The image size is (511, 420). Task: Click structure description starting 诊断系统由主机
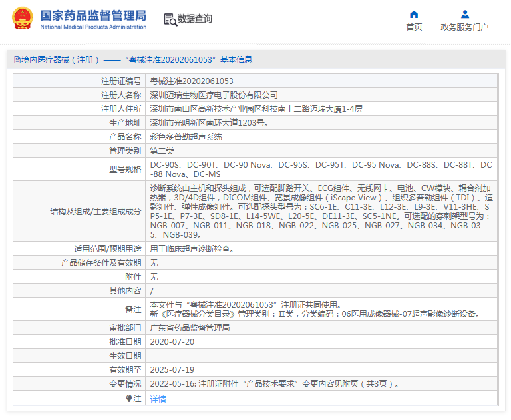[x=321, y=211]
